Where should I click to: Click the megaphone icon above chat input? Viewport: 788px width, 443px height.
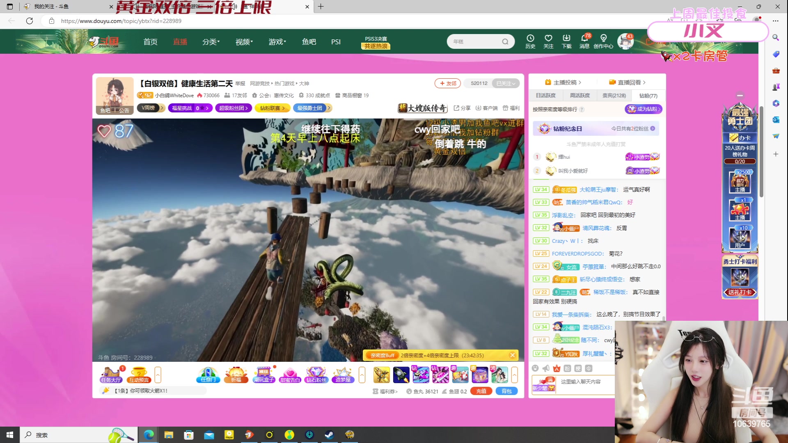[x=546, y=368]
